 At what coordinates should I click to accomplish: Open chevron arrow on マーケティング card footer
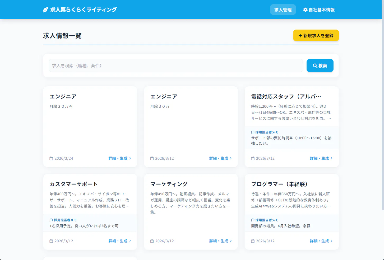click(231, 241)
